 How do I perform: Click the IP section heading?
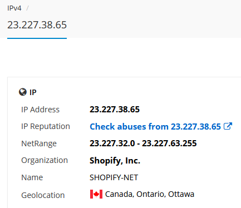pos(33,92)
